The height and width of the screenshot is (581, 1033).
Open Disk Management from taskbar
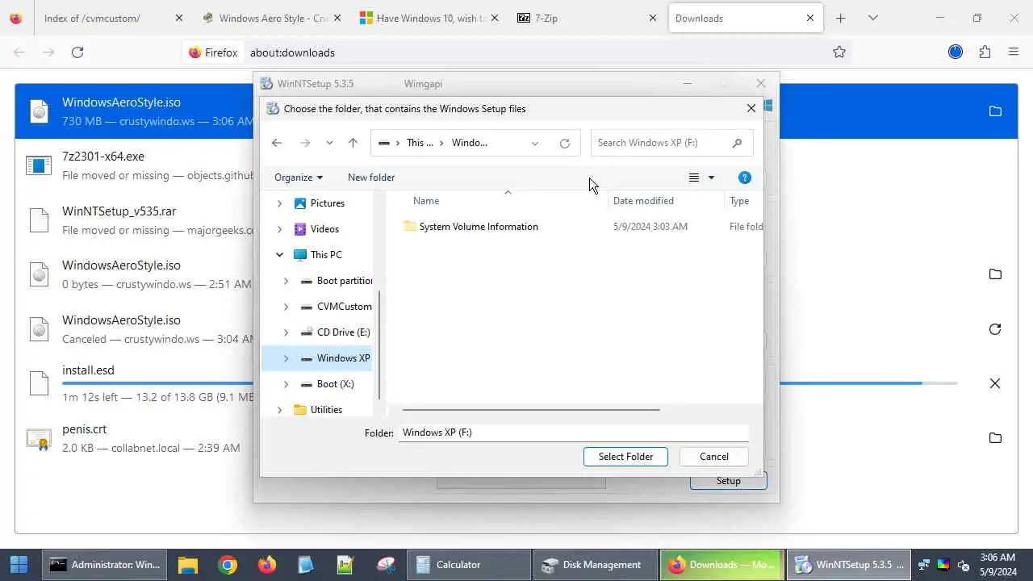point(596,565)
